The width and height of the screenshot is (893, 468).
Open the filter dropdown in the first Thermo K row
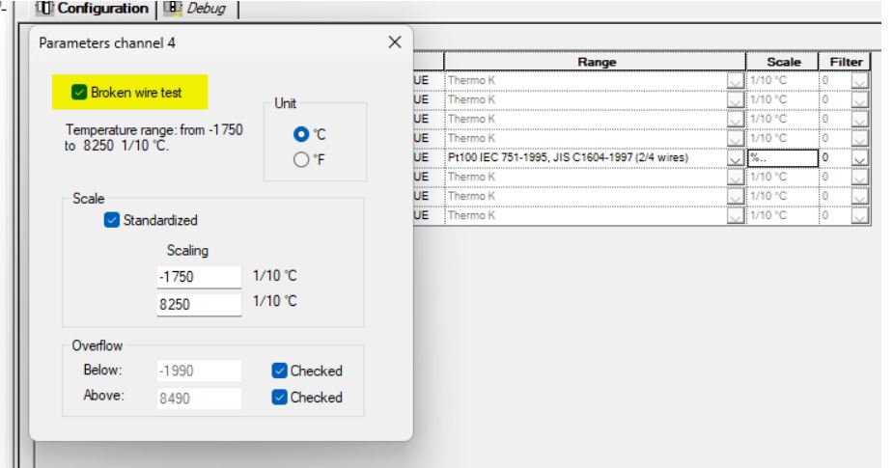pyautogui.click(x=860, y=80)
